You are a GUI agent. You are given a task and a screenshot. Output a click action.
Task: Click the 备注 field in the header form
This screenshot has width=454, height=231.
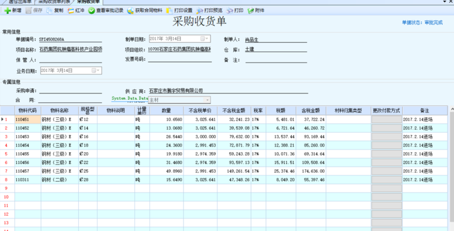(x=276, y=60)
